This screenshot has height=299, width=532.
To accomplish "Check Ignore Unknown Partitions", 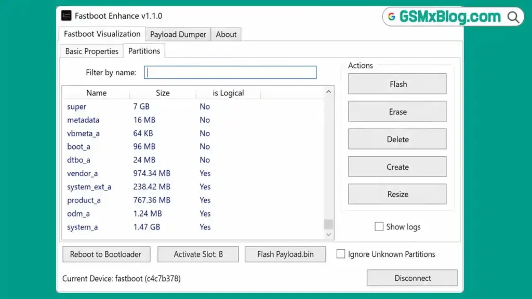I will click(341, 254).
